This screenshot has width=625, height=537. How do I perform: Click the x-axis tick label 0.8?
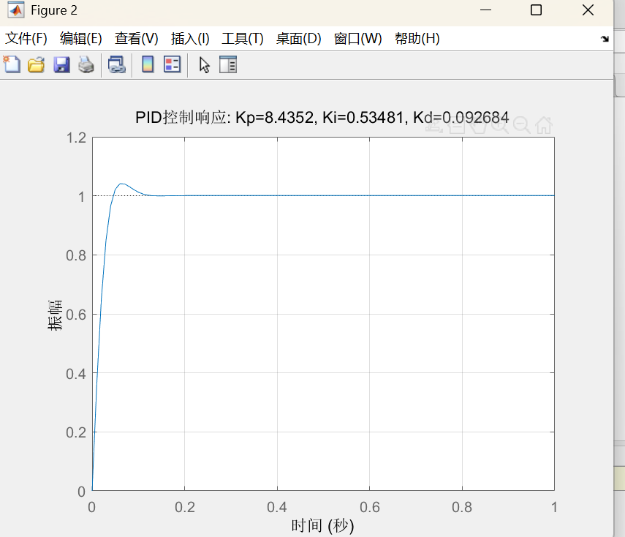click(x=462, y=507)
